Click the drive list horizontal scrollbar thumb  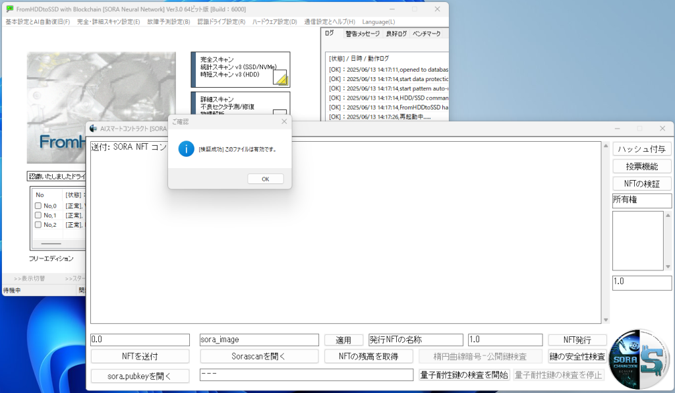pos(51,243)
